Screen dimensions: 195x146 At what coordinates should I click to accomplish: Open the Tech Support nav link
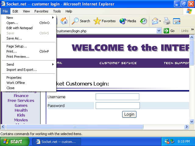(176, 63)
